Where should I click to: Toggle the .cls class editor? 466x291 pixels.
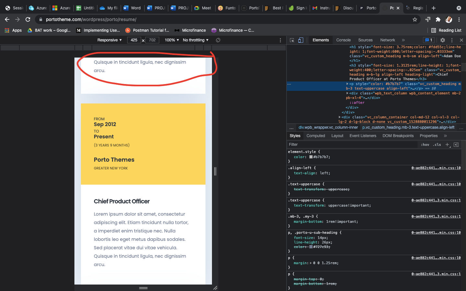tap(438, 145)
